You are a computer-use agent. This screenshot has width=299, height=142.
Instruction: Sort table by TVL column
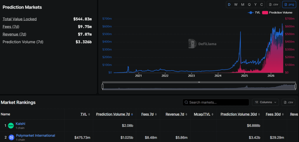pos(85,114)
